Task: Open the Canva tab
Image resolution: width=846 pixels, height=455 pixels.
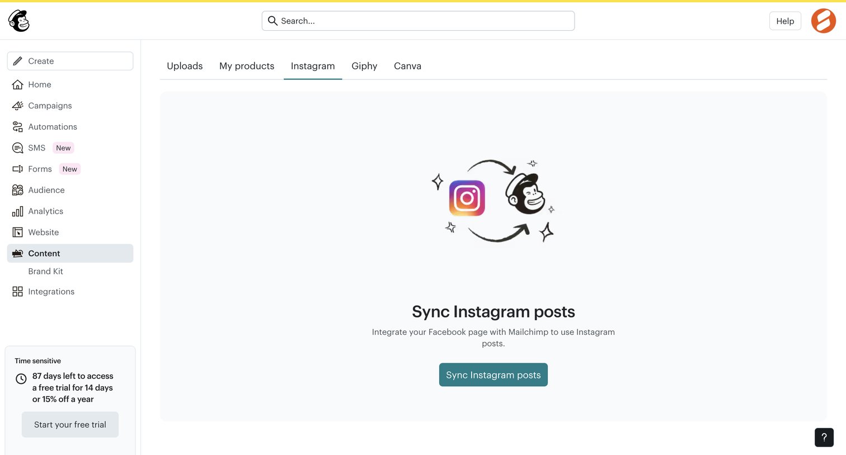Action: pos(407,66)
